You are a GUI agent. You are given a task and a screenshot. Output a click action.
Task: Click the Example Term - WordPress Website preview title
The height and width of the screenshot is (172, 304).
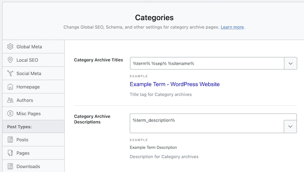[175, 84]
